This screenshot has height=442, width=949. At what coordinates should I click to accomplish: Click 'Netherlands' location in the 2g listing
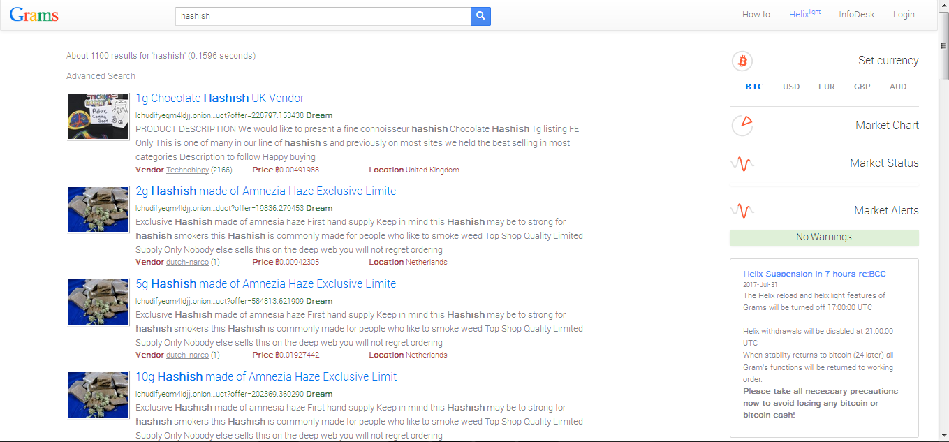(427, 263)
